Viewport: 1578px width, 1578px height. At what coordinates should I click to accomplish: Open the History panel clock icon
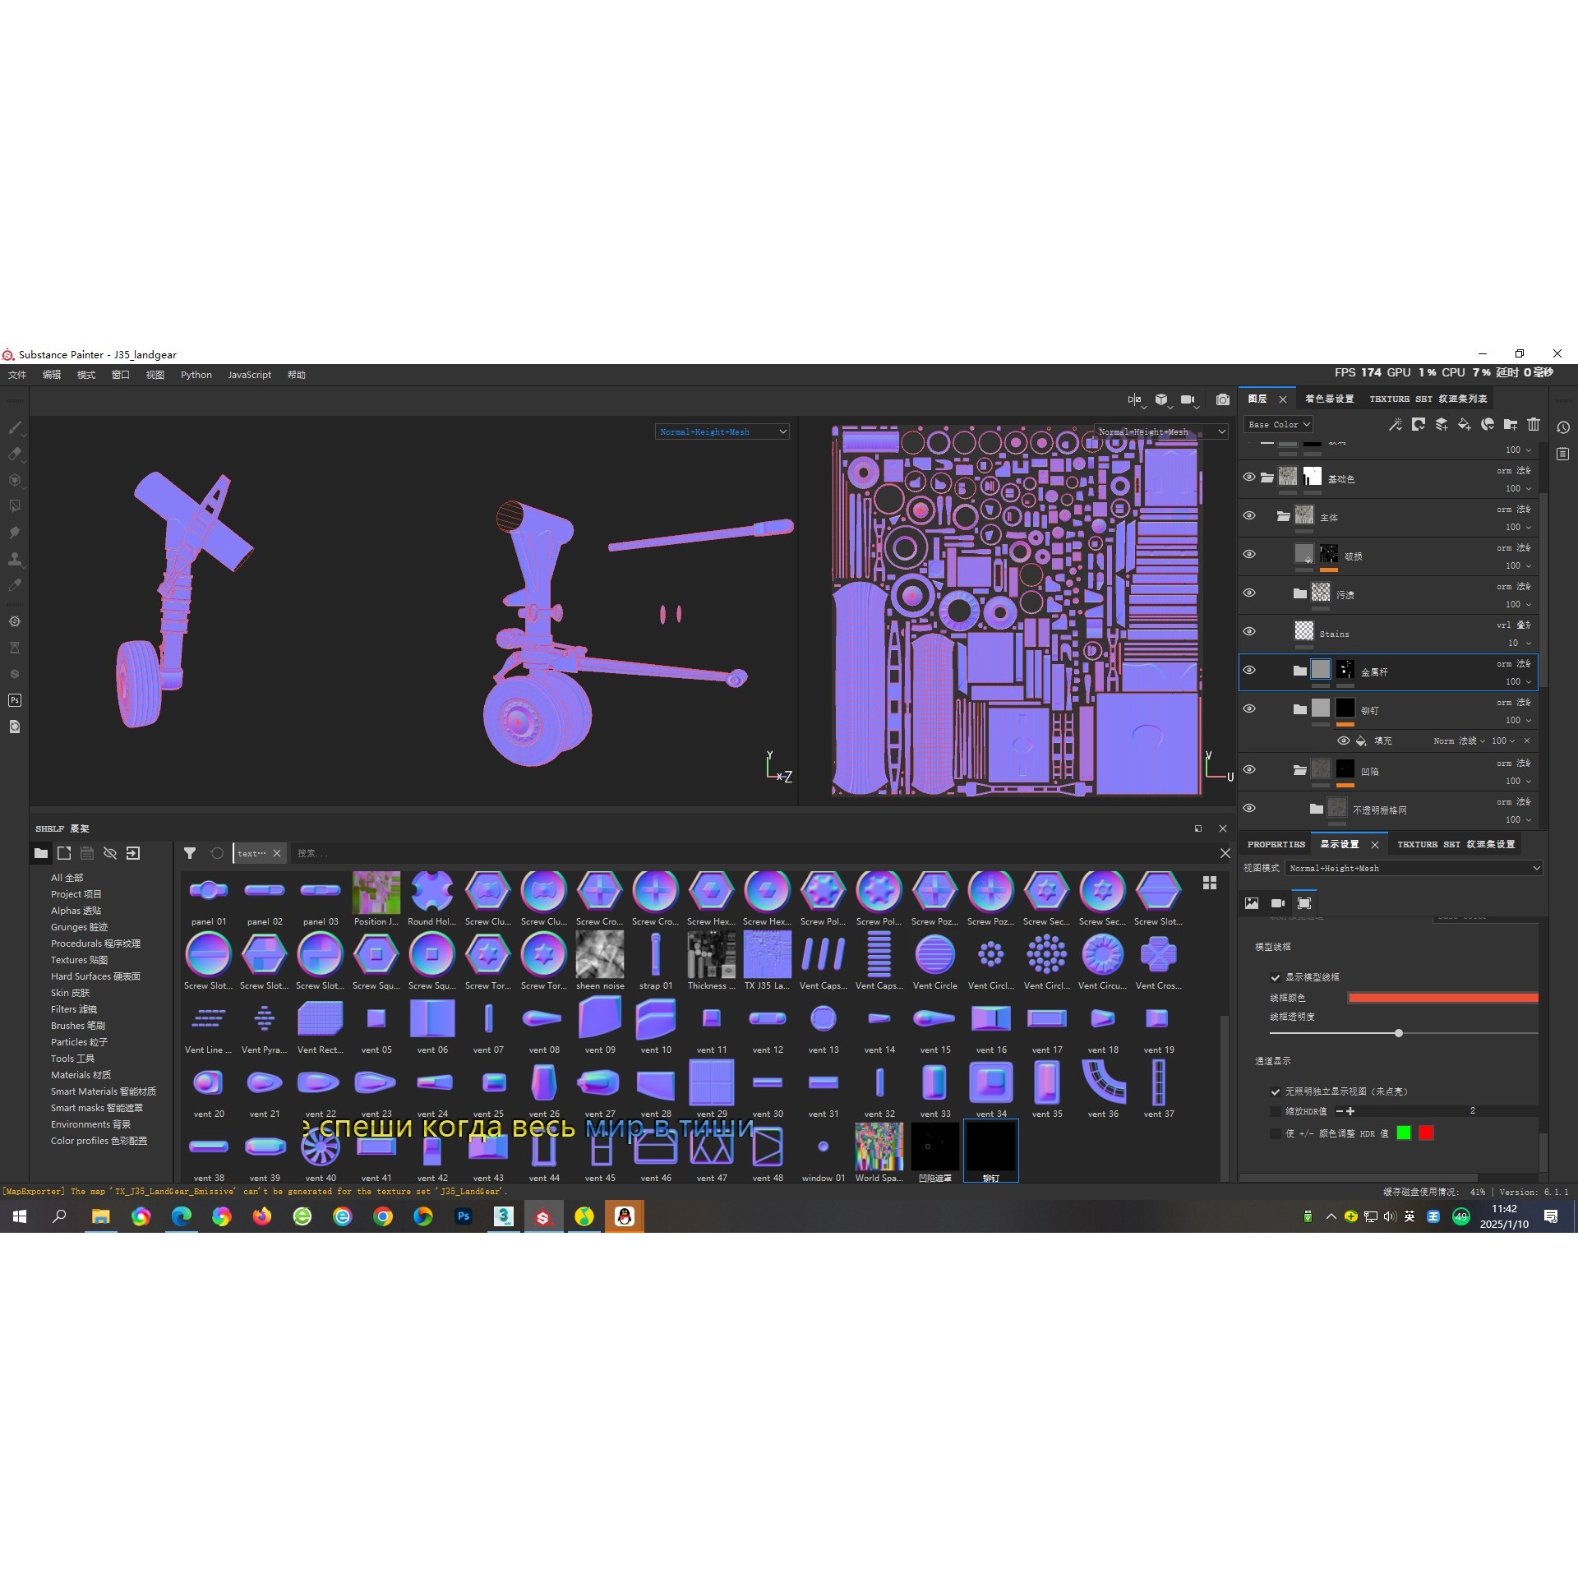pos(1563,427)
